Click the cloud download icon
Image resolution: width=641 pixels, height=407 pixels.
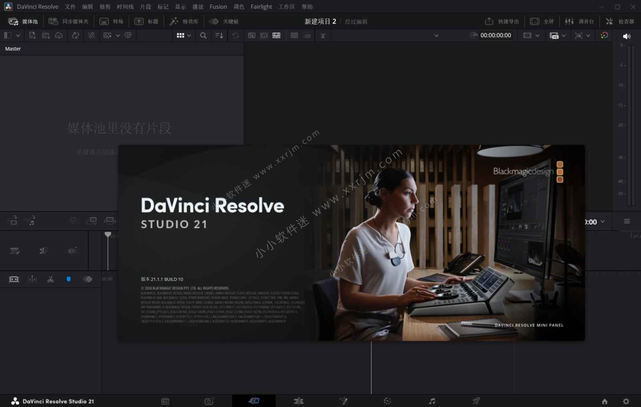pyautogui.click(x=59, y=36)
